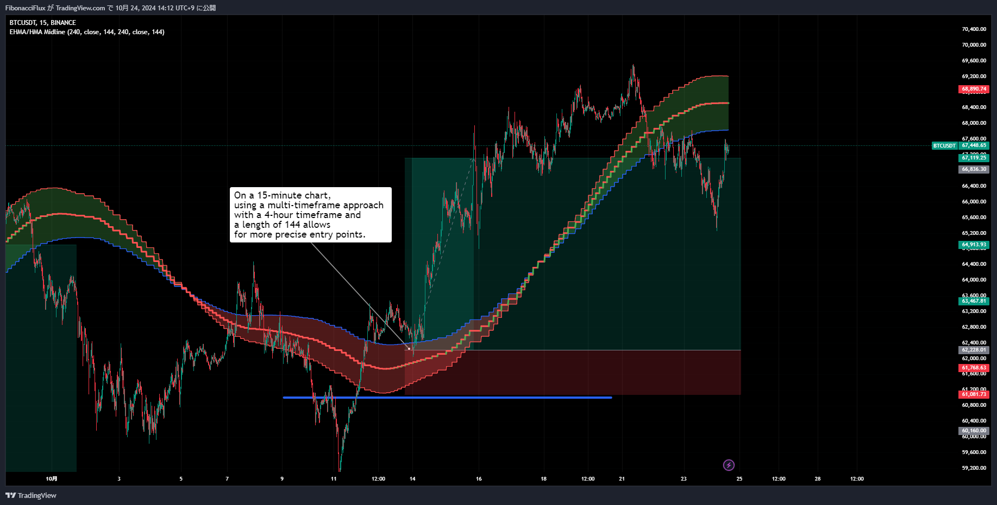Click the 59,200.00 price axis value
This screenshot has height=505, width=997.
coord(974,468)
